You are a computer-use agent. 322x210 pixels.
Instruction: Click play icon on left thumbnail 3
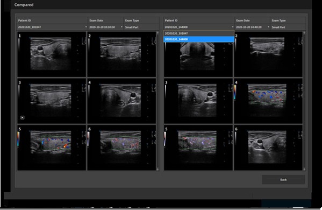tap(23, 117)
